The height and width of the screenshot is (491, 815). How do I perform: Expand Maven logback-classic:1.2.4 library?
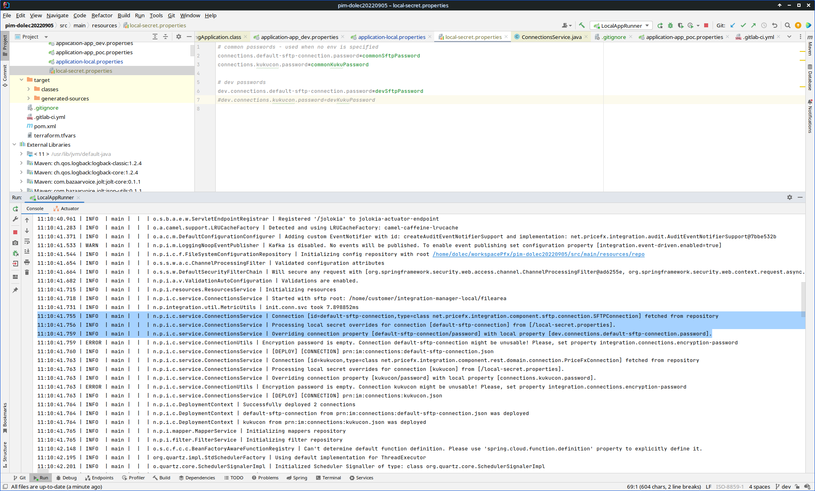coord(21,163)
